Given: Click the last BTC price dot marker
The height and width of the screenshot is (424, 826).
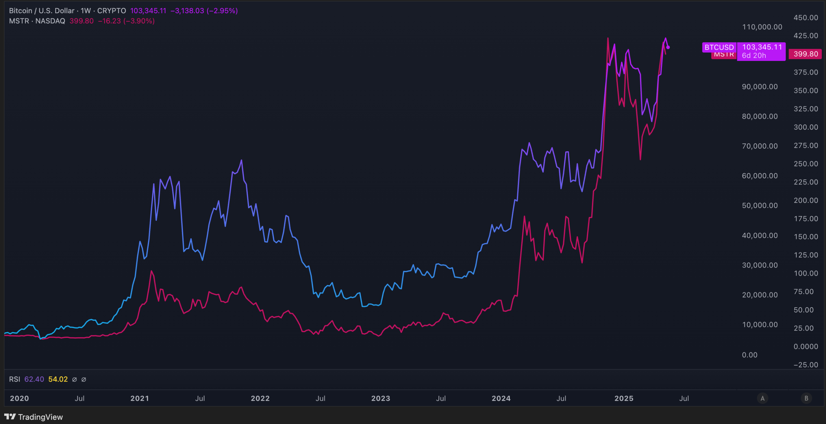Looking at the screenshot, I should [668, 47].
